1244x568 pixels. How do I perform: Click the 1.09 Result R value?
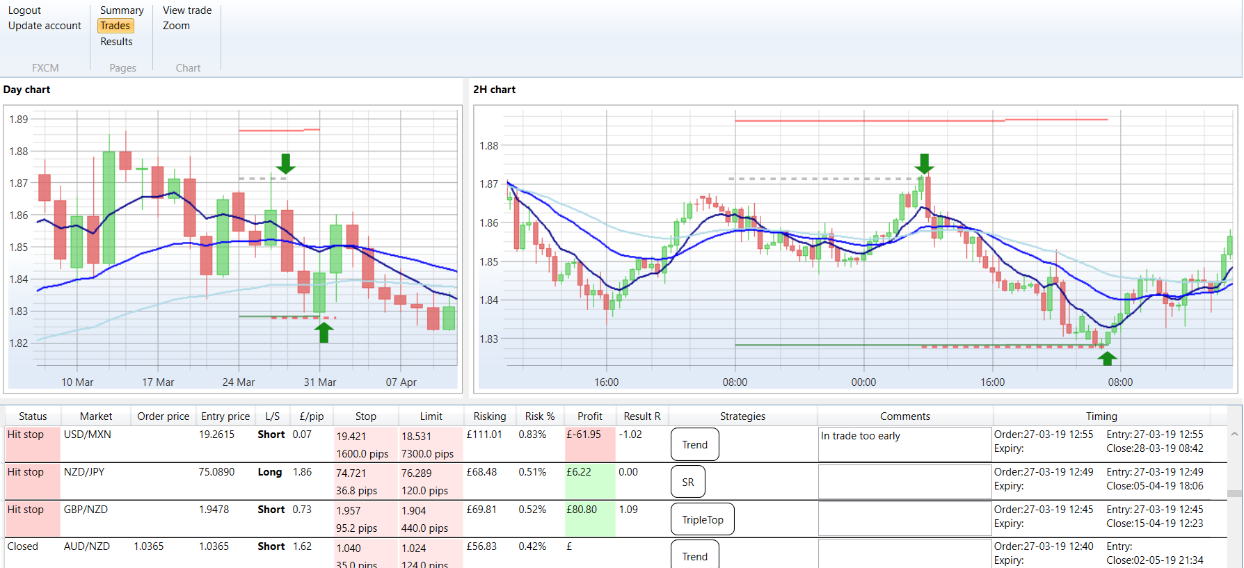628,510
